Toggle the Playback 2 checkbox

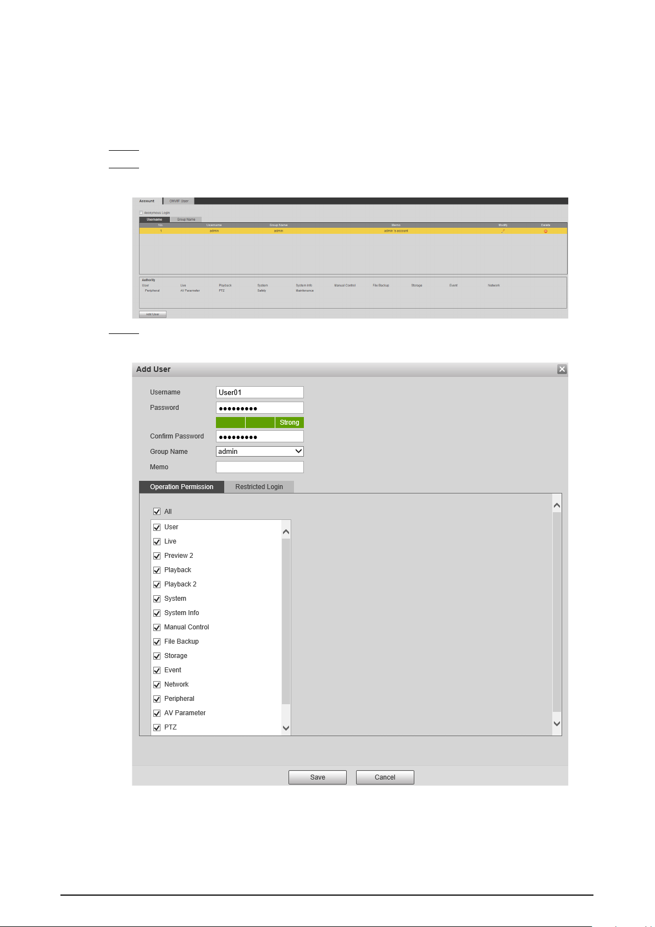pos(157,584)
